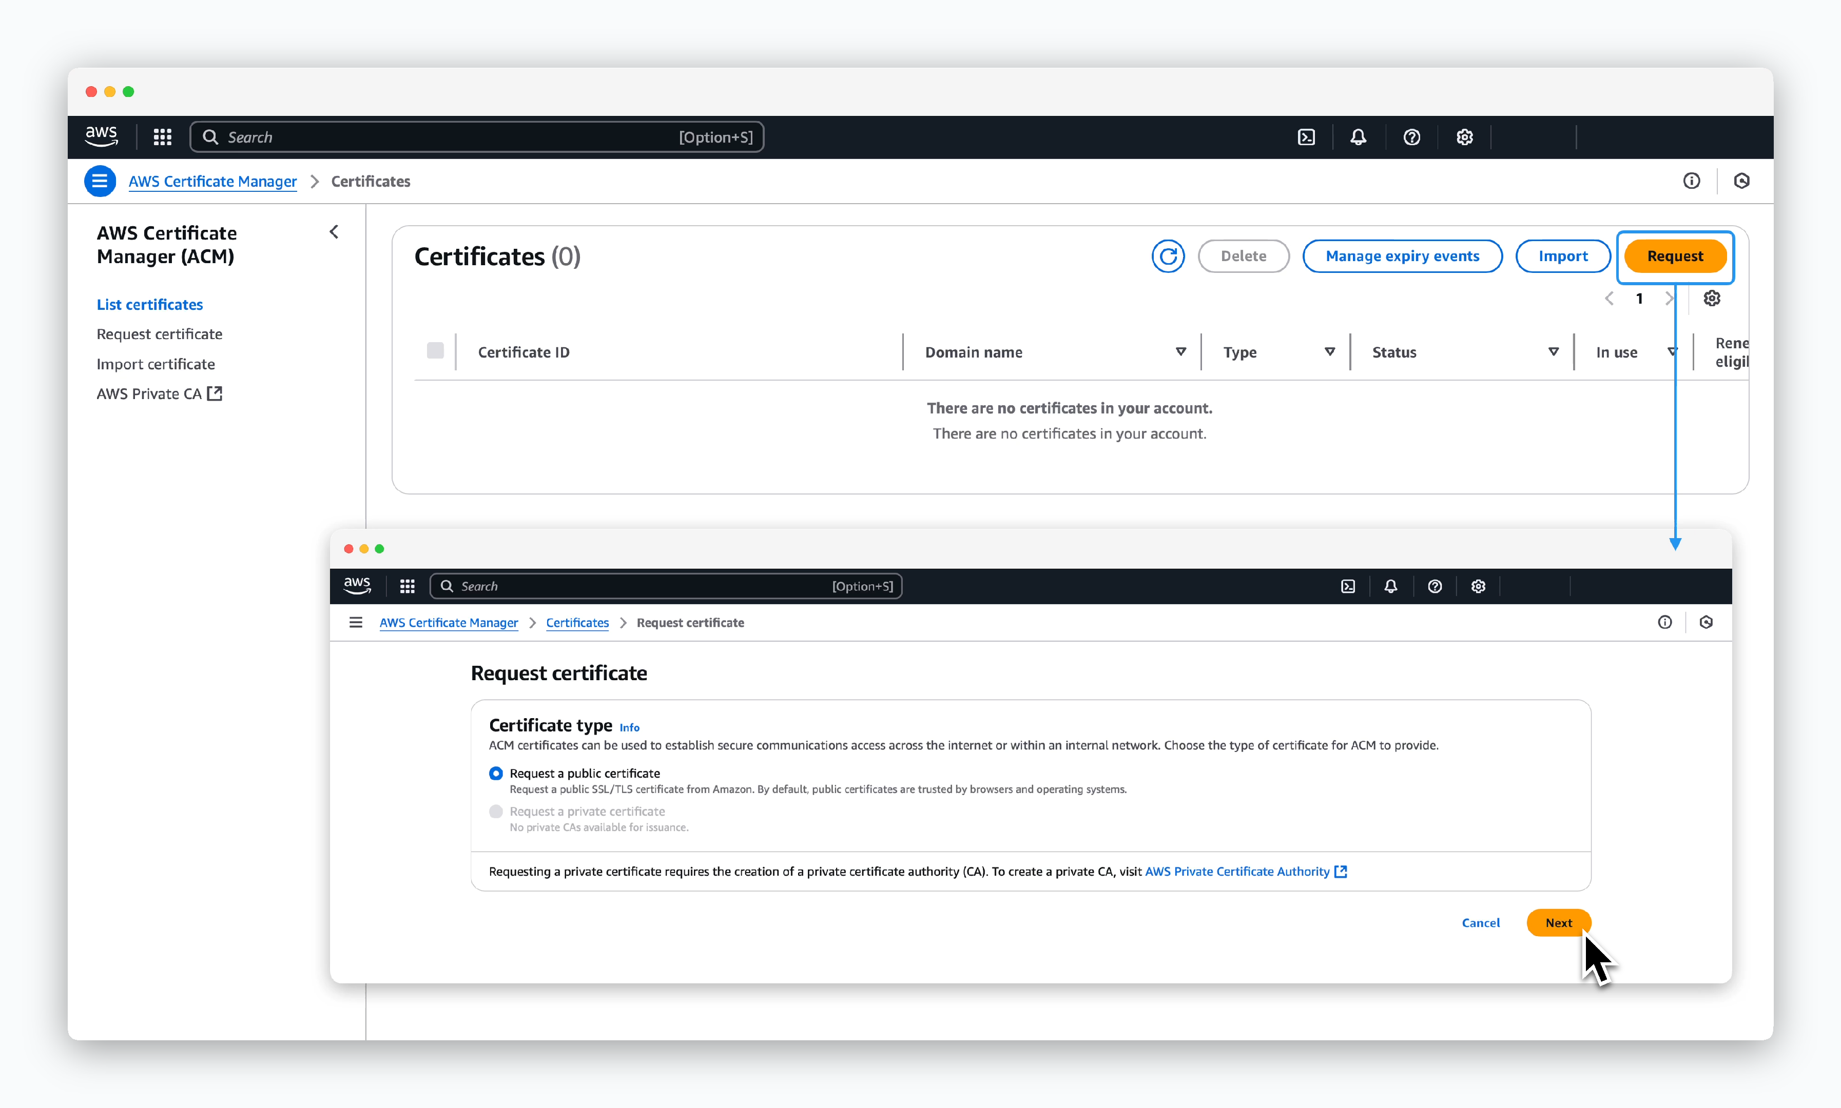Open settings gear in the back window navbar
Screen dimensions: 1841x1108
(x=1464, y=137)
